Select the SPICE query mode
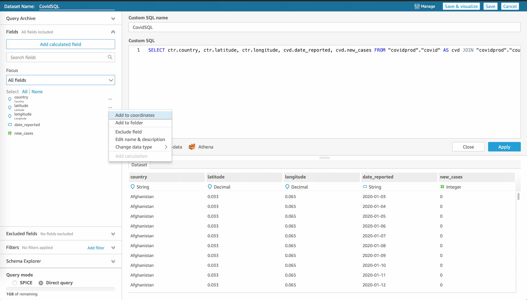Viewport: 527px width, 300px height. [x=14, y=283]
